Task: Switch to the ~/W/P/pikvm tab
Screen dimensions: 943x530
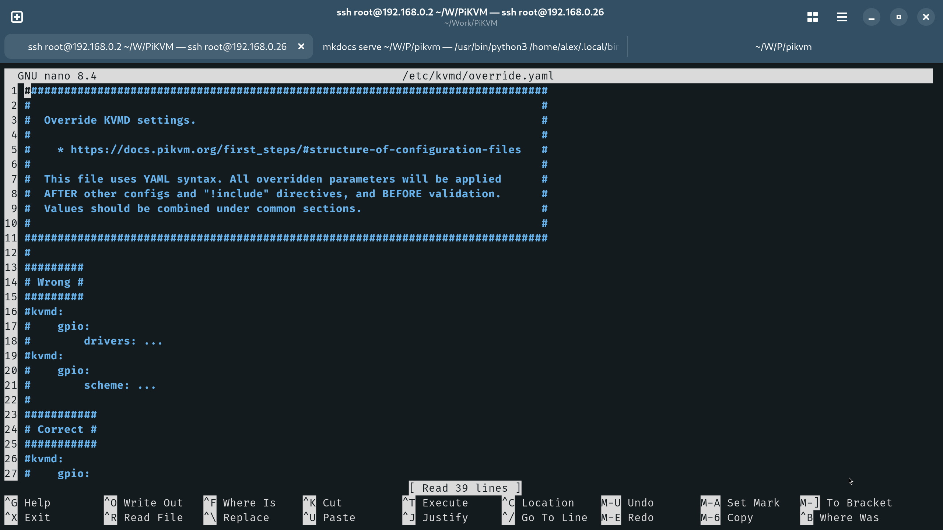Action: tap(783, 47)
